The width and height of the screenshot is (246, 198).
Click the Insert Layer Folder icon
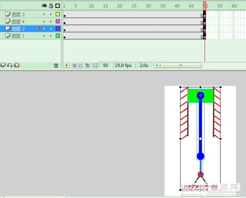17,65
